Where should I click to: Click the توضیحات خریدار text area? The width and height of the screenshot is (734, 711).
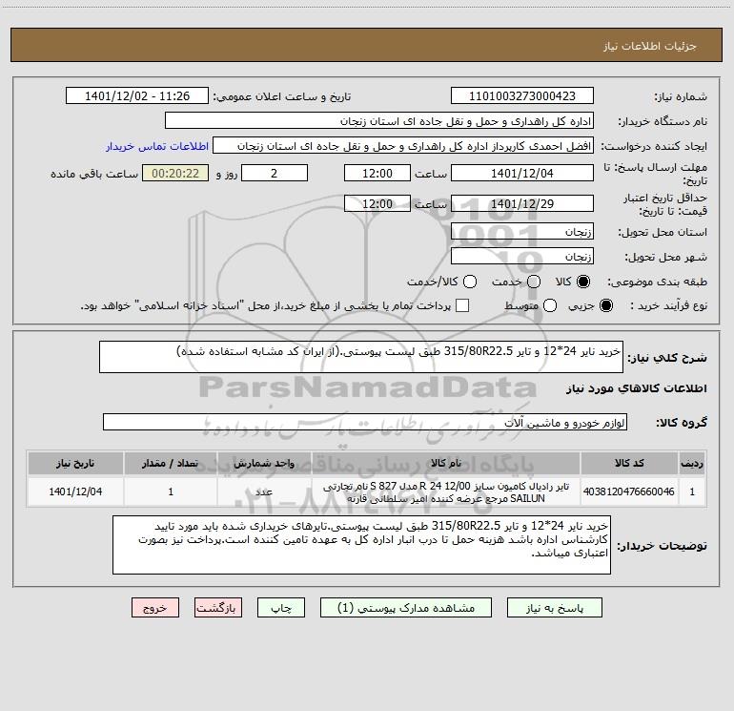[x=361, y=545]
